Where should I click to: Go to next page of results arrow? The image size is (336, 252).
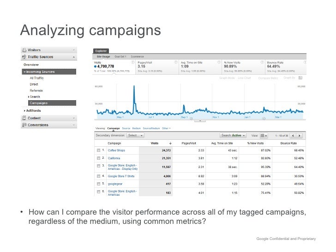pyautogui.click(x=300, y=136)
